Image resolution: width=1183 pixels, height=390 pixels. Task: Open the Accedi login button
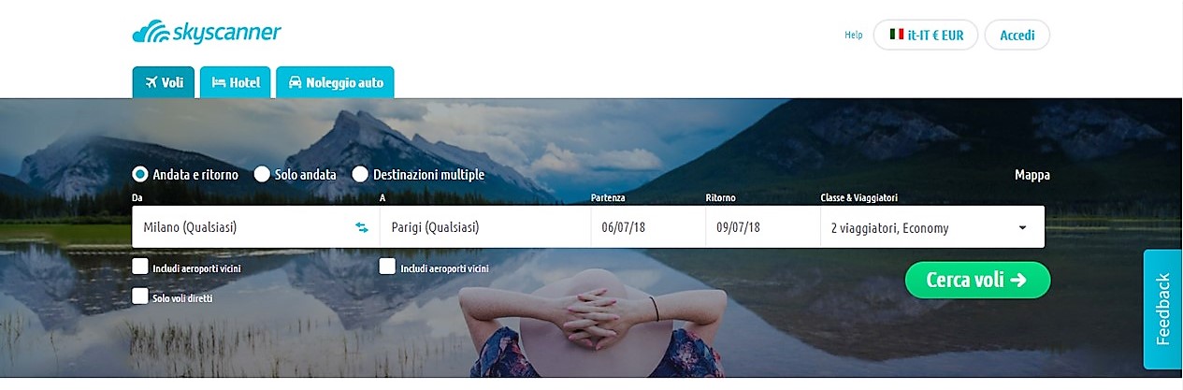[1017, 35]
